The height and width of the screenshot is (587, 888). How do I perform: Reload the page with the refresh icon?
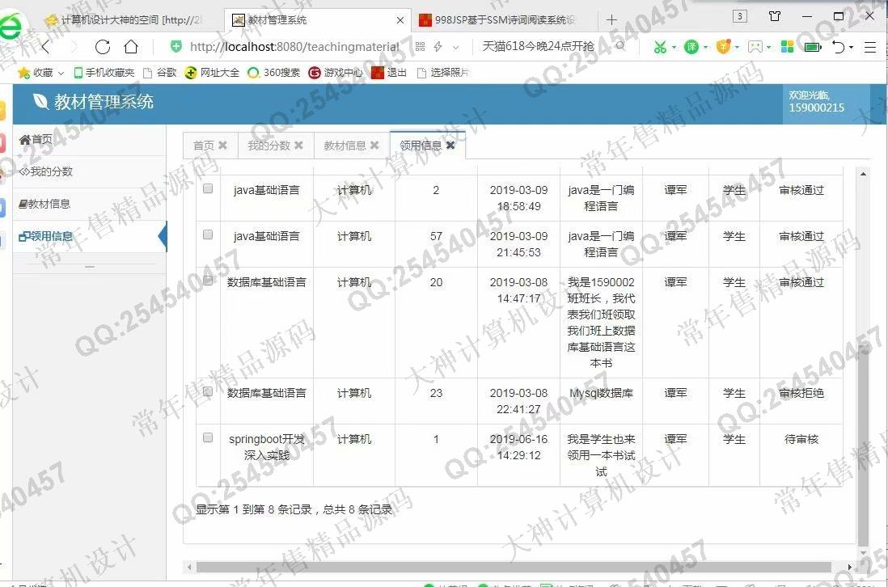click(x=103, y=47)
